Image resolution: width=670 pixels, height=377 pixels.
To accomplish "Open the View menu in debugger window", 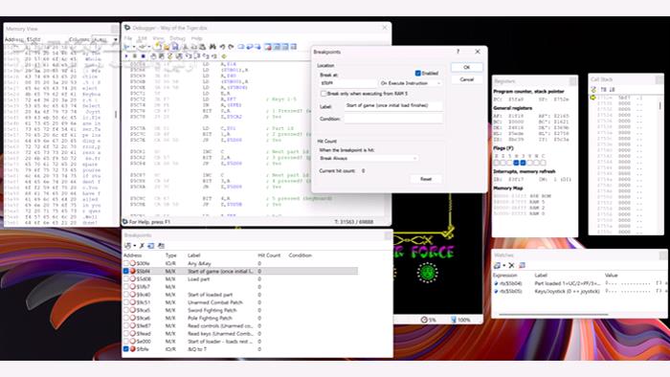I will 158,38.
